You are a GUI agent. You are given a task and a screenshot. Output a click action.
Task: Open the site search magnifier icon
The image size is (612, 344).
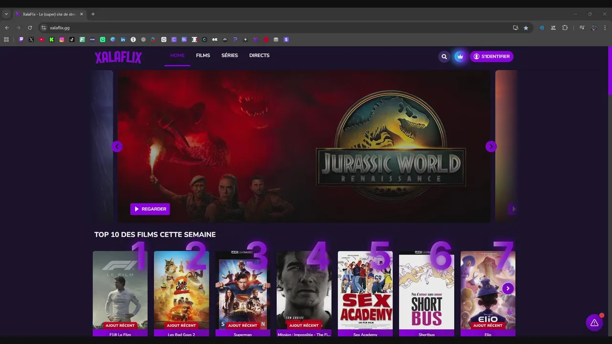444,56
